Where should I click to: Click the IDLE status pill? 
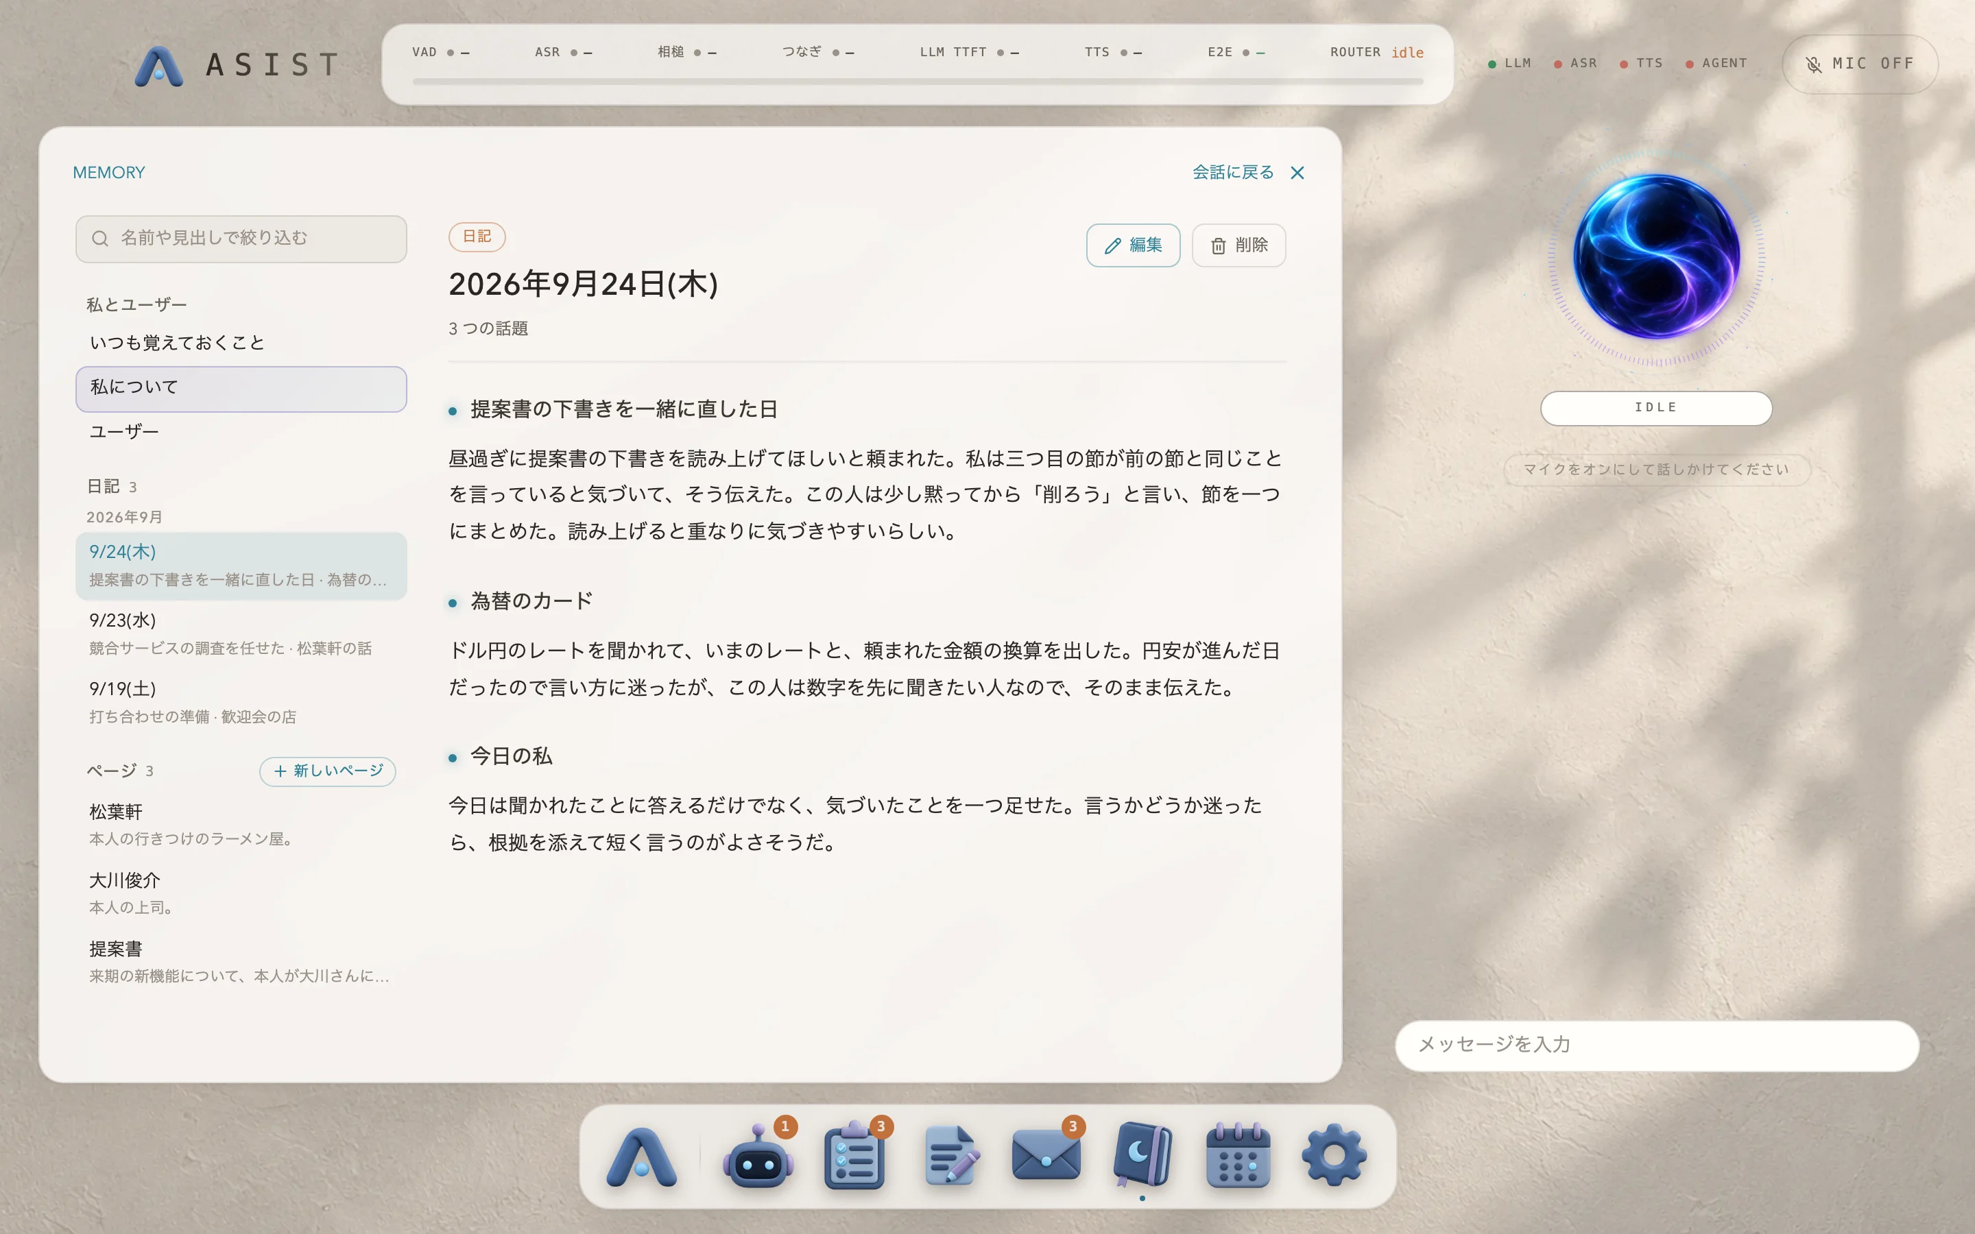click(x=1656, y=408)
